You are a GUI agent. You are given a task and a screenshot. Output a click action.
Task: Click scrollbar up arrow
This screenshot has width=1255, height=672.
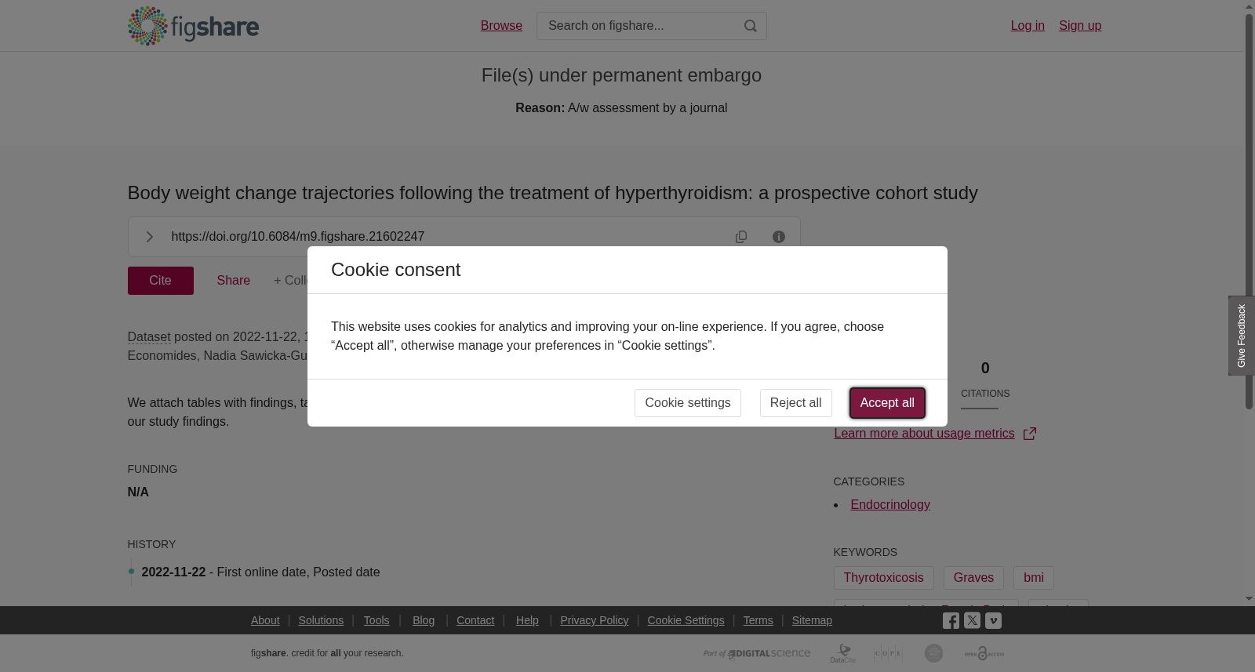(1249, 6)
